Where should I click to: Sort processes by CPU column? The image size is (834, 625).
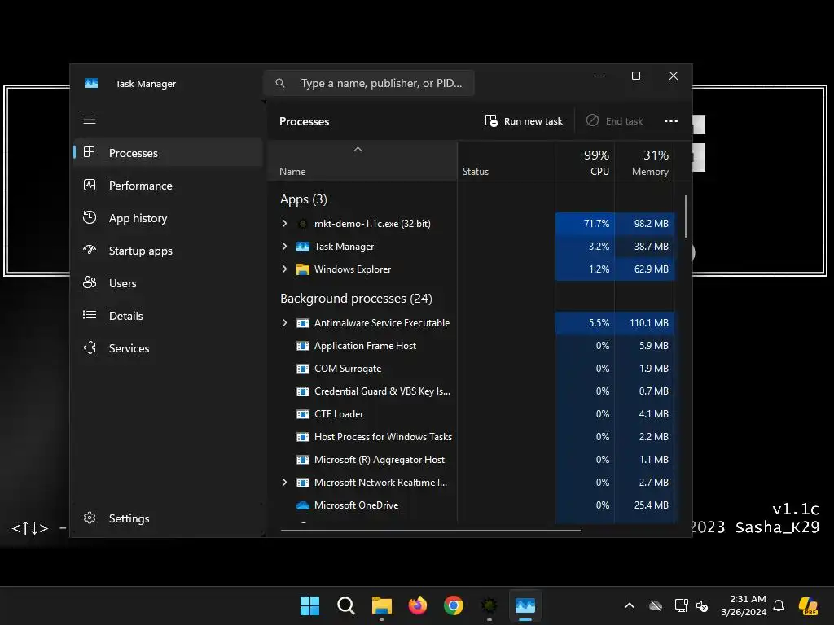click(585, 162)
